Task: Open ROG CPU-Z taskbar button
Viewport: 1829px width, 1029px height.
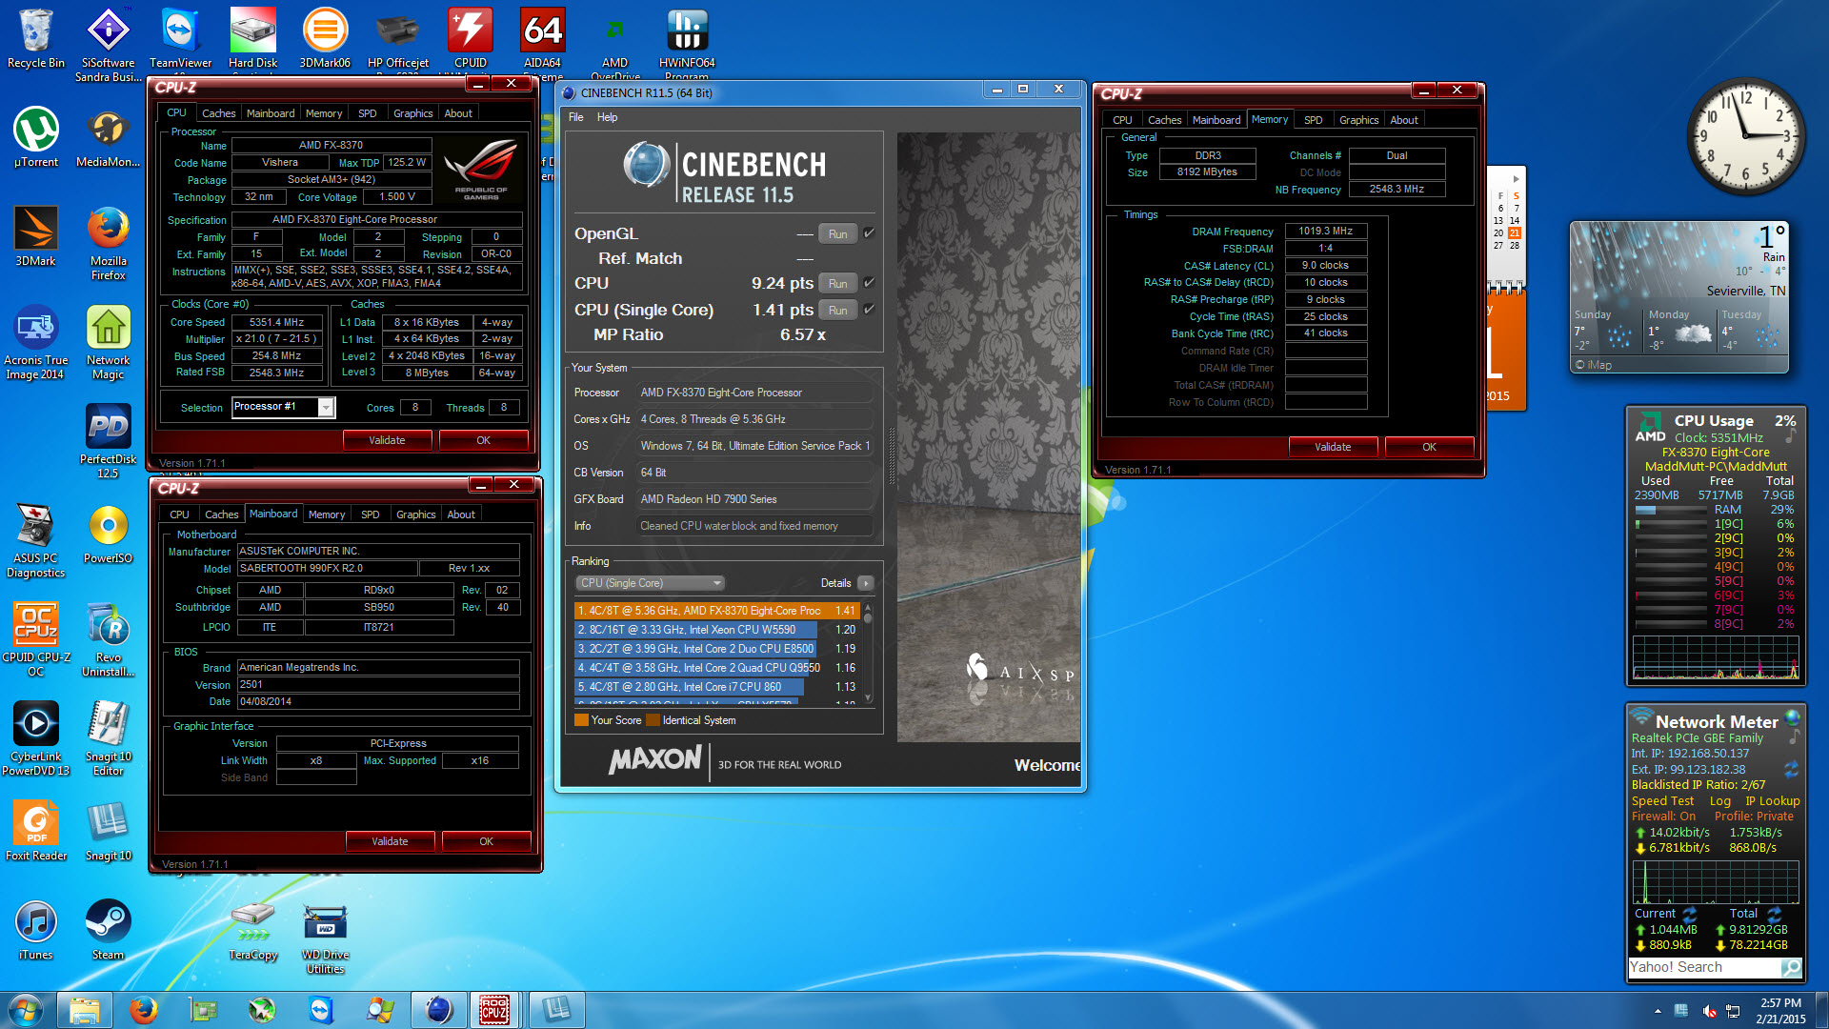Action: [493, 1010]
